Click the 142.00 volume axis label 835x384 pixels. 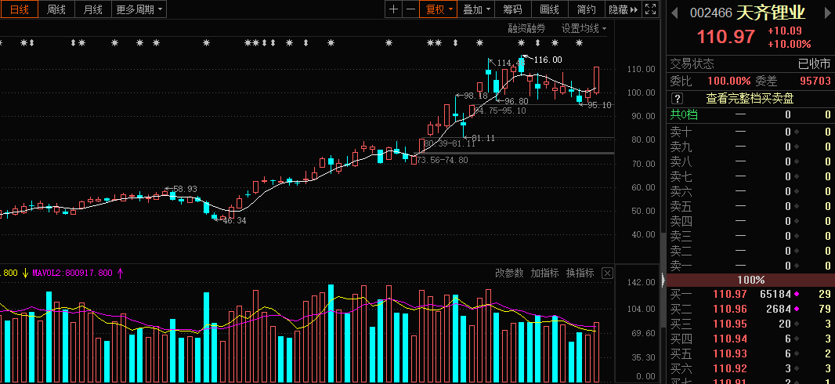point(642,282)
